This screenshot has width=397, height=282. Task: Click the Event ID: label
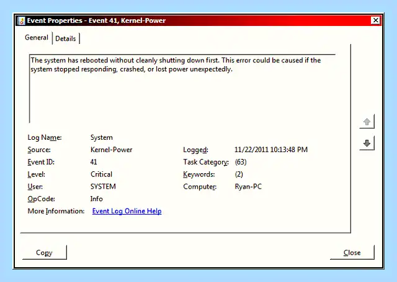pyautogui.click(x=41, y=162)
